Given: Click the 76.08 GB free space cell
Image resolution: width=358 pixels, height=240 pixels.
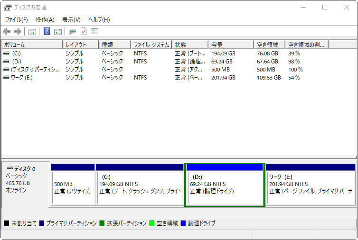Looking at the screenshot, I should pos(267,53).
